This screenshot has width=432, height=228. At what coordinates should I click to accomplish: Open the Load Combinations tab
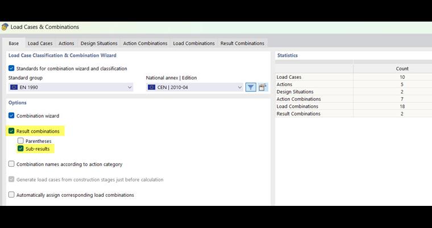pyautogui.click(x=194, y=43)
